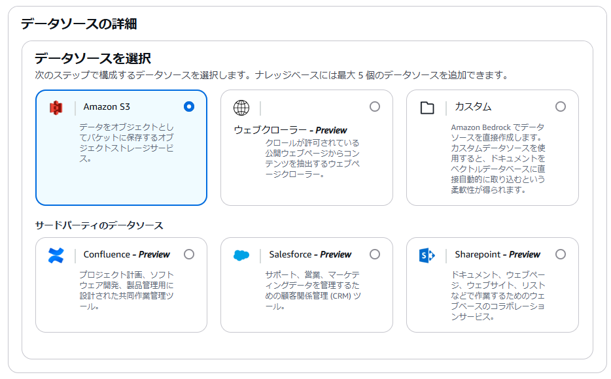Click the 'Amazon S3' card title
The width and height of the screenshot is (611, 379).
point(107,107)
